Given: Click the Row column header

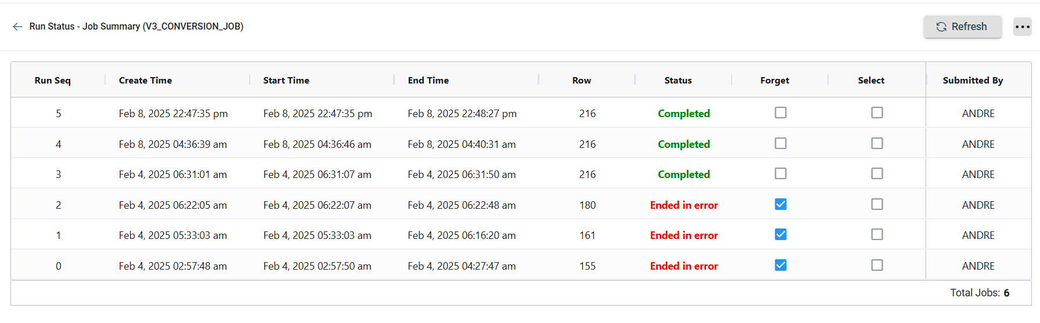Looking at the screenshot, I should (x=581, y=81).
